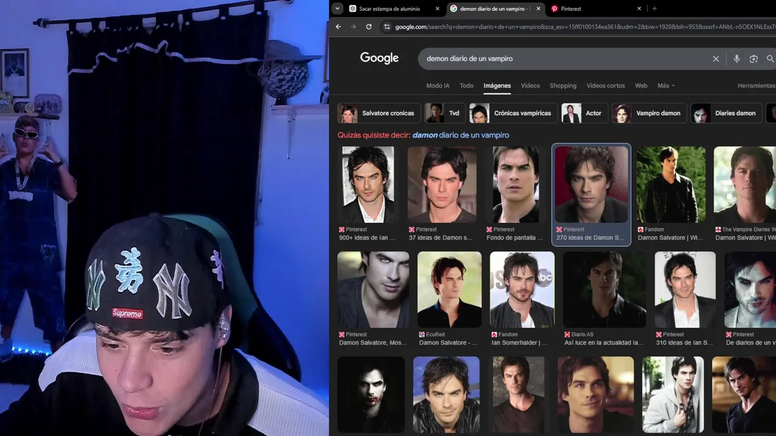Go forward with the browser forward arrow

353,27
